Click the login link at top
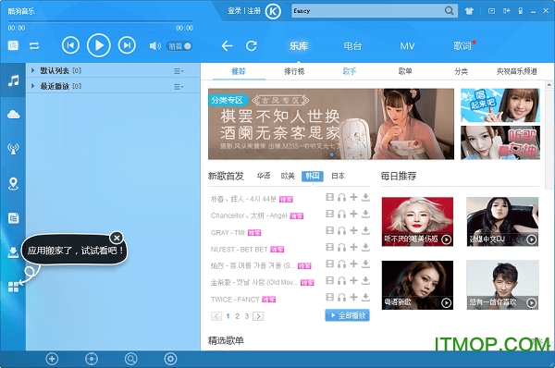The width and height of the screenshot is (555, 368). pos(234,11)
